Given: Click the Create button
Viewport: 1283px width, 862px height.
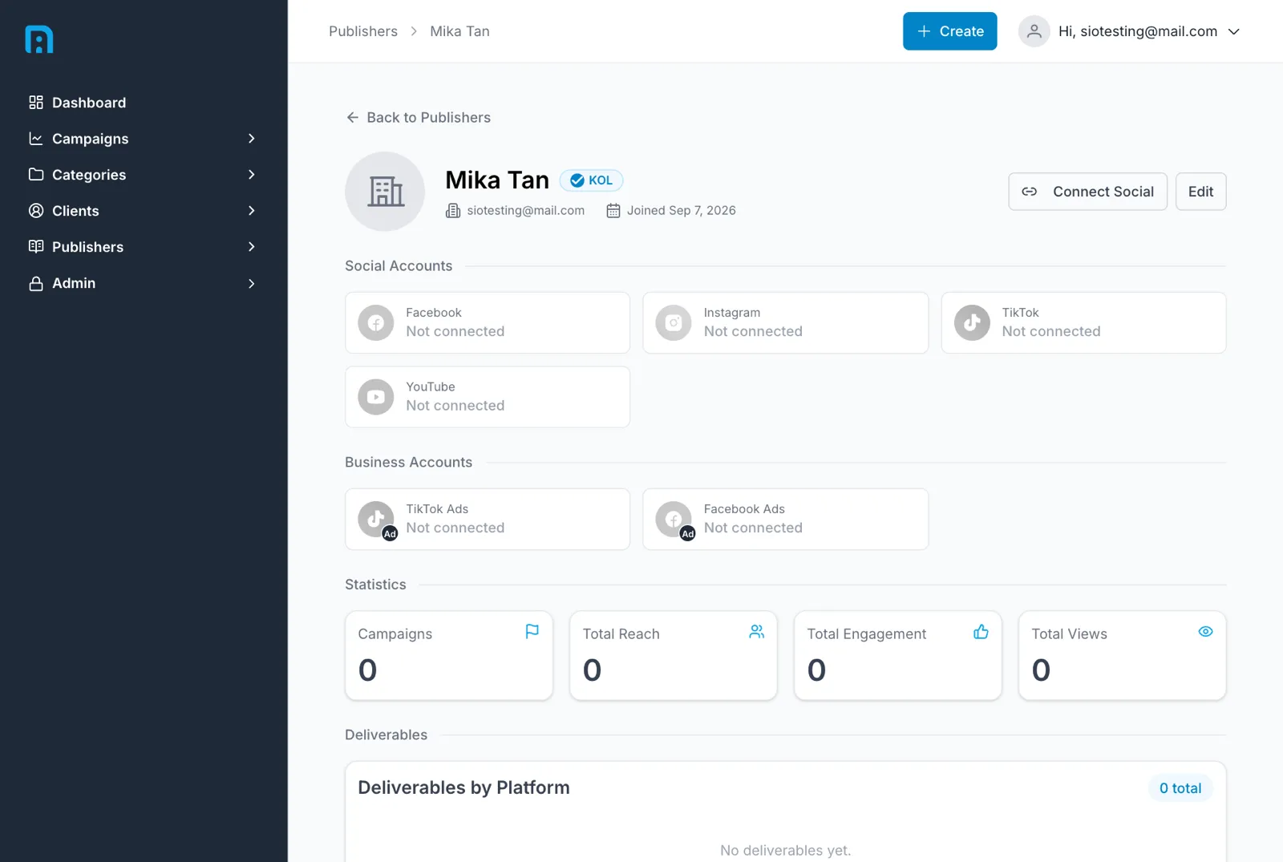Looking at the screenshot, I should (950, 31).
